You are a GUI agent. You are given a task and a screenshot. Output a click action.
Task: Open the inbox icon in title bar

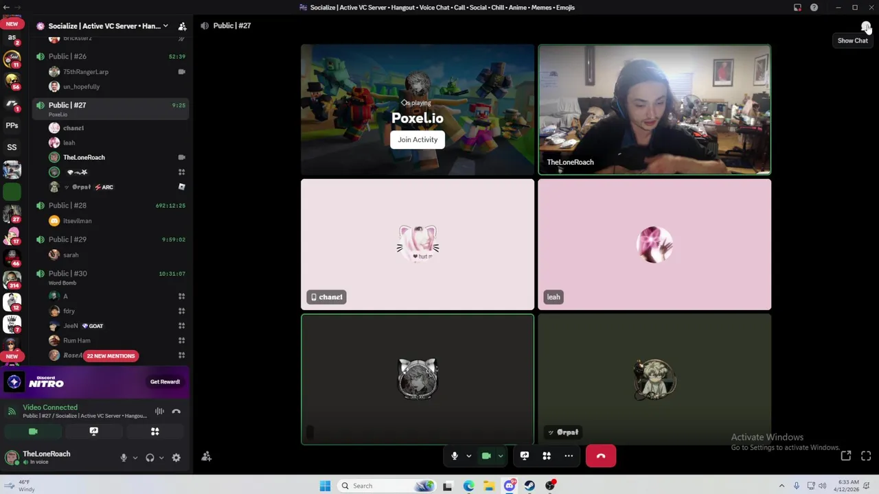coord(797,8)
